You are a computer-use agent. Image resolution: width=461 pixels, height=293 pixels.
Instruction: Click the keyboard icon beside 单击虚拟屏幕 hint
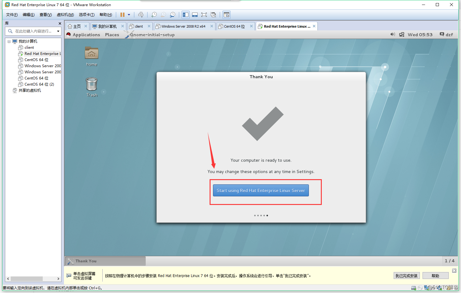coord(69,276)
